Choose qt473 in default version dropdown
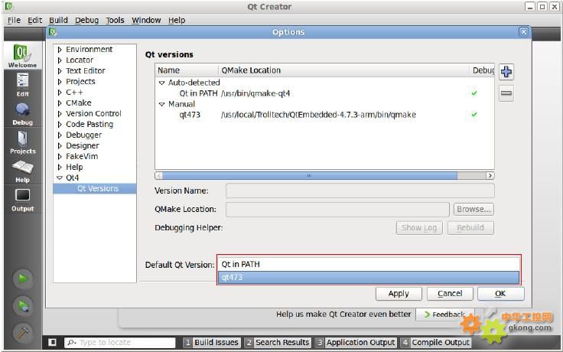Viewport: 563px width, 352px height. point(369,277)
